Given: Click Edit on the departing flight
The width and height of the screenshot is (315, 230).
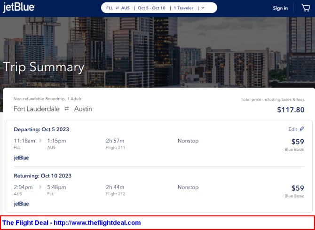Looking at the screenshot, I should click(x=293, y=129).
